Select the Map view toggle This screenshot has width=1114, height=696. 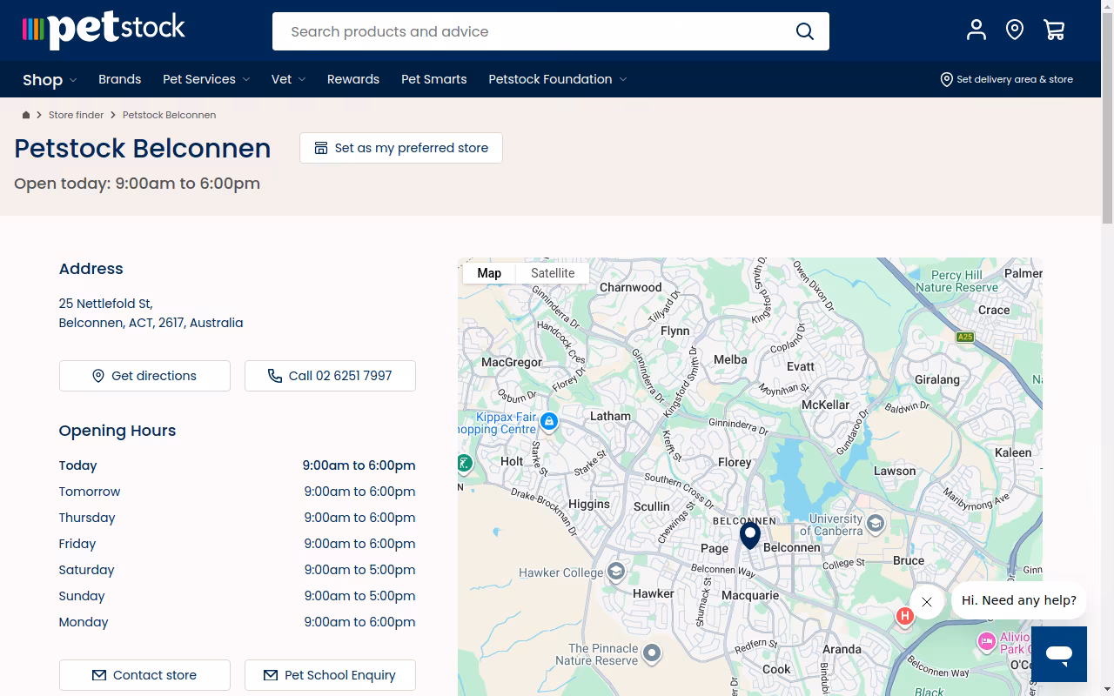pos(489,273)
